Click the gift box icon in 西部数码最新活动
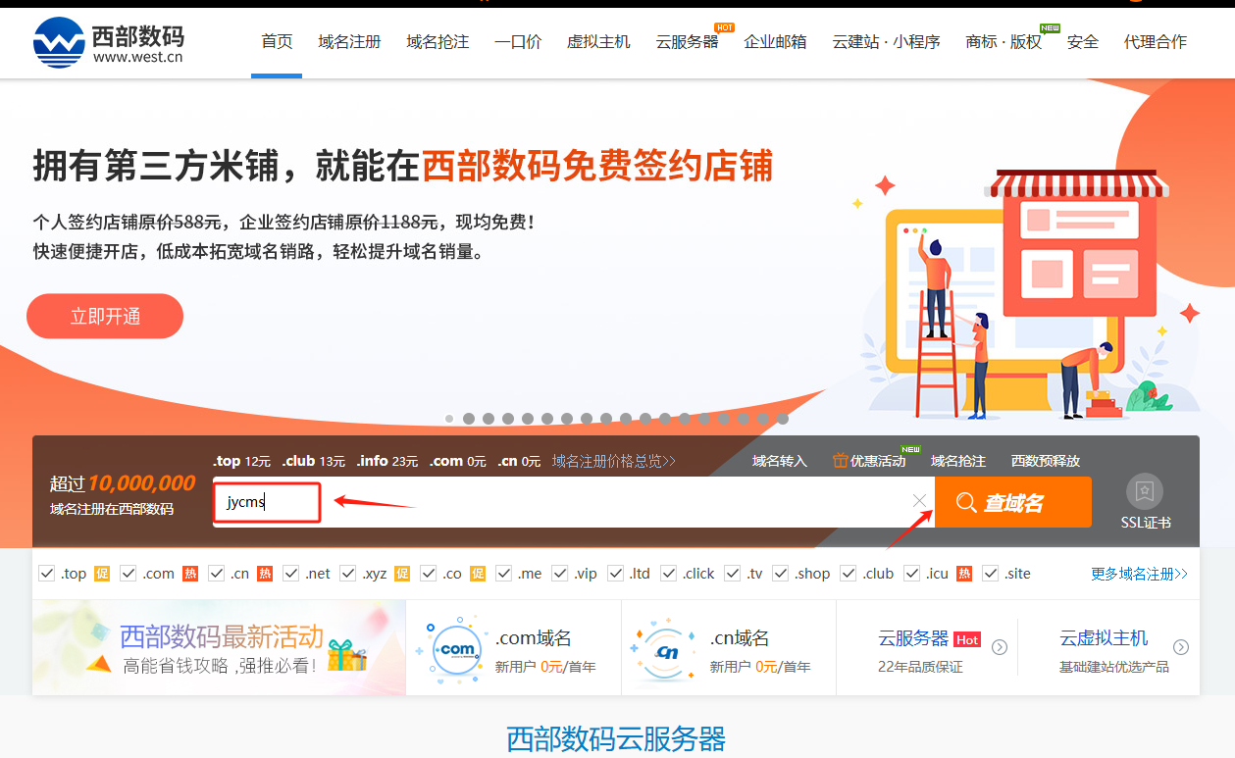This screenshot has width=1235, height=758. point(347,654)
